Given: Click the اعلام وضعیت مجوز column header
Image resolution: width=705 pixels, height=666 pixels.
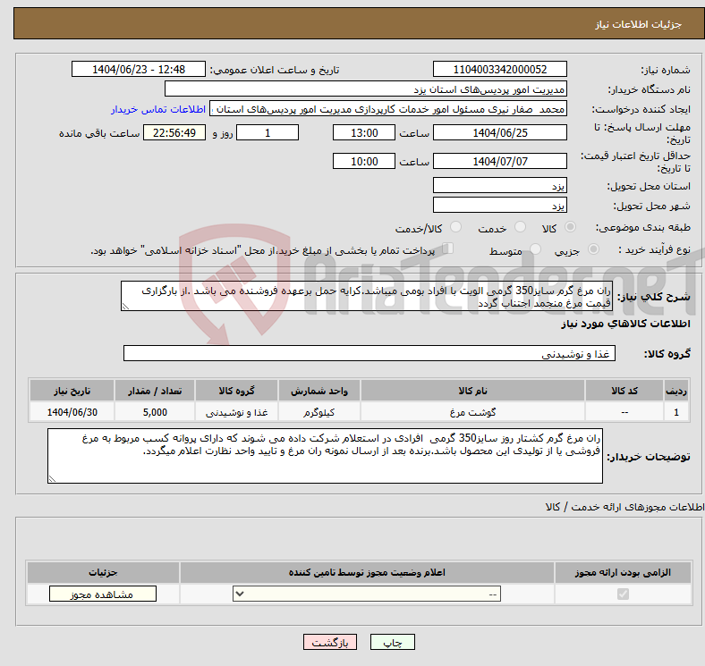Looking at the screenshot, I should pyautogui.click(x=367, y=572).
